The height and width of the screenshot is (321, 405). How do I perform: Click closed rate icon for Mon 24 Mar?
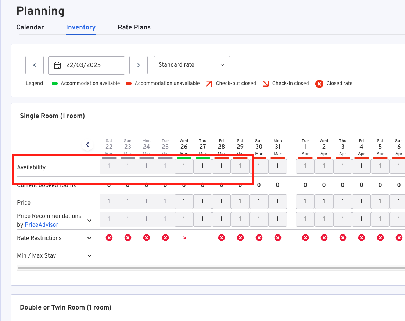(146, 238)
